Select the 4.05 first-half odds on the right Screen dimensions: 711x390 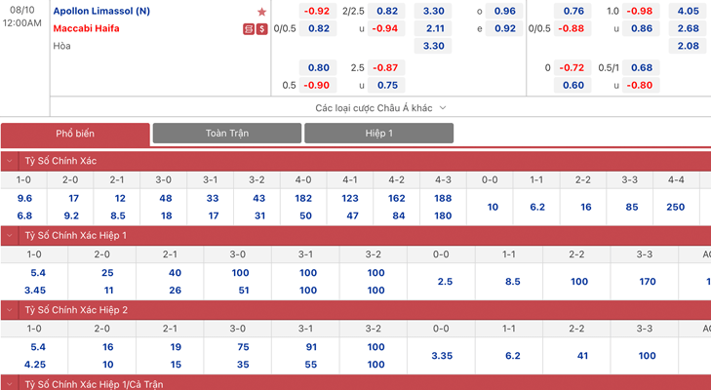[x=688, y=11]
